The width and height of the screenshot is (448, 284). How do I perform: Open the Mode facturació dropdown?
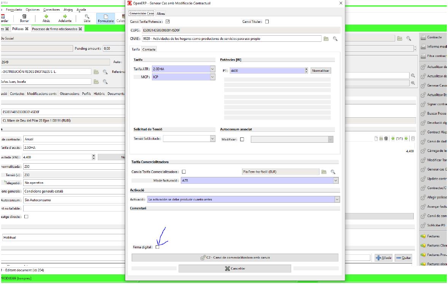pos(335,181)
